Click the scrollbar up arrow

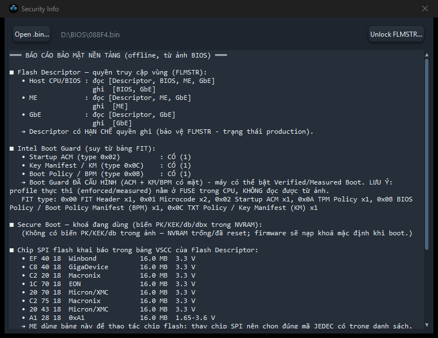tap(427, 55)
